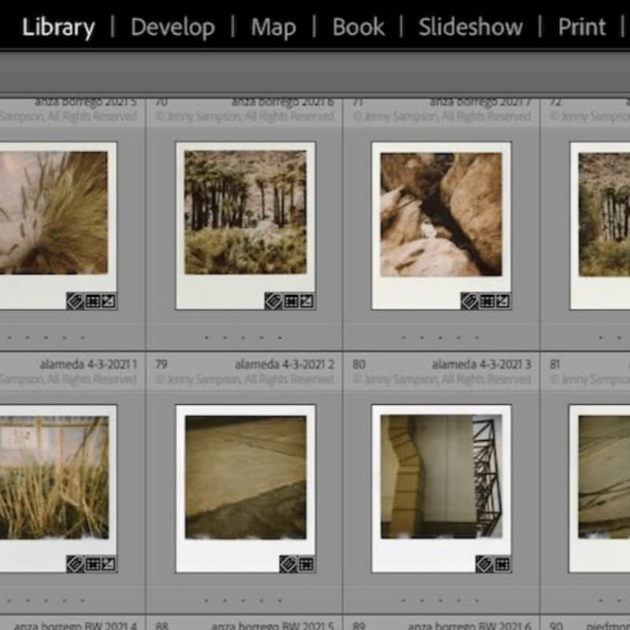The width and height of the screenshot is (630, 630).
Task: Switch to the Library module
Action: pyautogui.click(x=58, y=28)
